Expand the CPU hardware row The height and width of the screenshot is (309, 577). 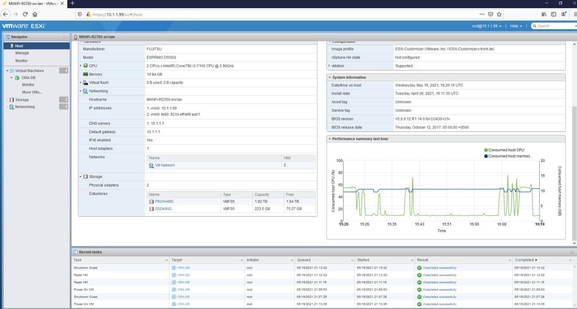(x=81, y=66)
